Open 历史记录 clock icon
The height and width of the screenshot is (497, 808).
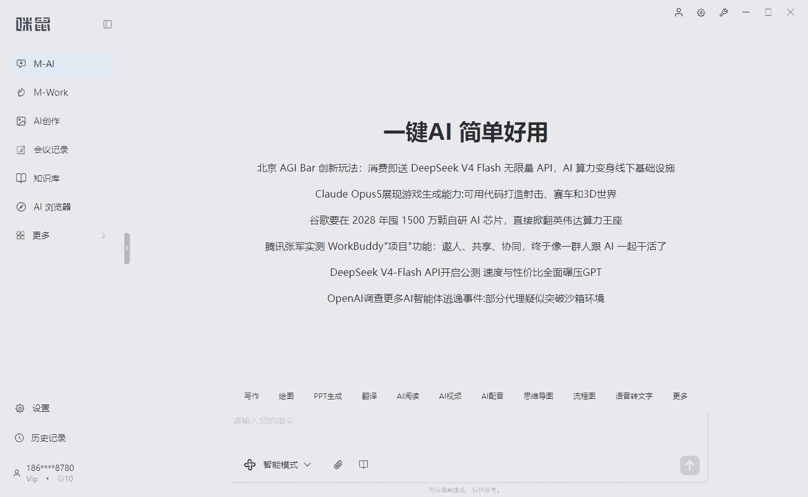pos(19,438)
